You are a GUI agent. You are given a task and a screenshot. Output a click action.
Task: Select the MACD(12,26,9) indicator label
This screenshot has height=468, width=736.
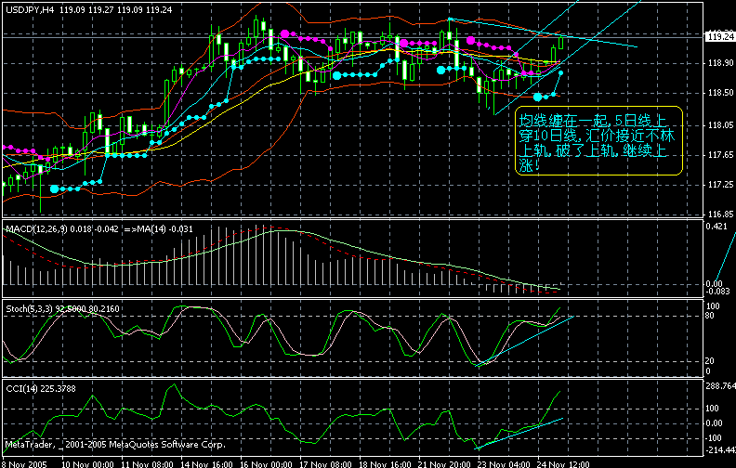(35, 229)
